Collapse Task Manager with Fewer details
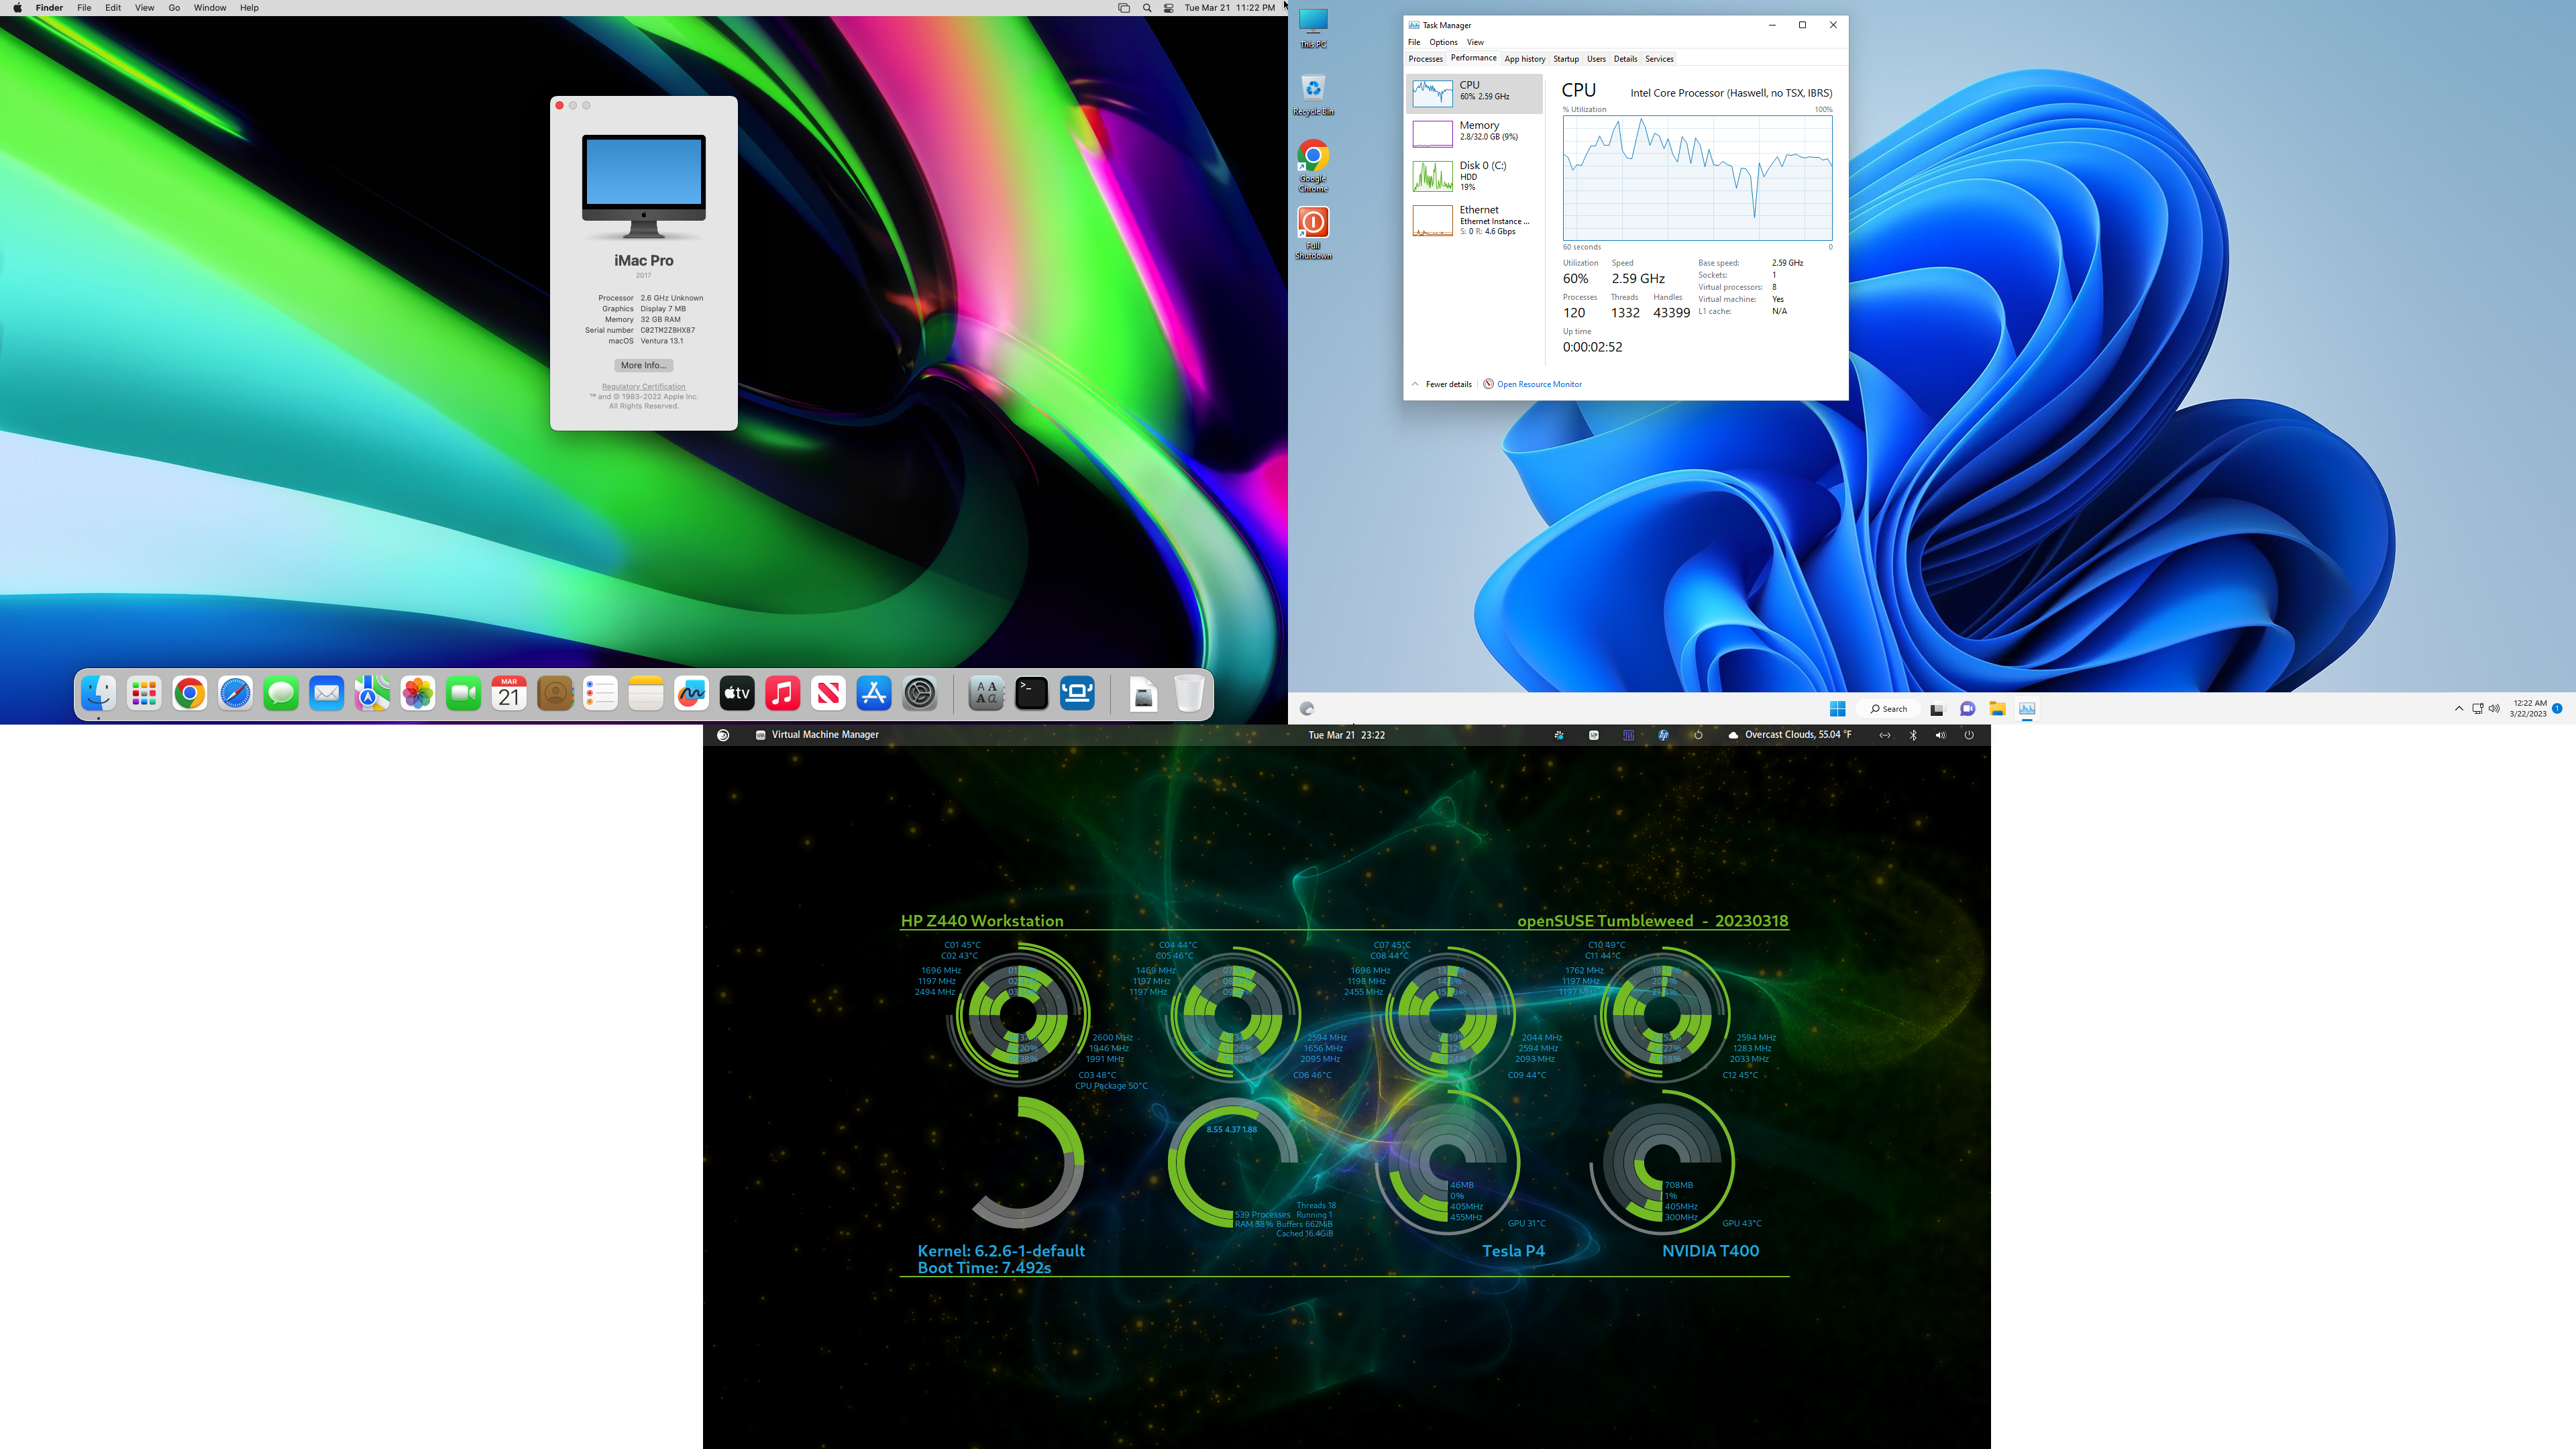The height and width of the screenshot is (1449, 2576). [1442, 384]
